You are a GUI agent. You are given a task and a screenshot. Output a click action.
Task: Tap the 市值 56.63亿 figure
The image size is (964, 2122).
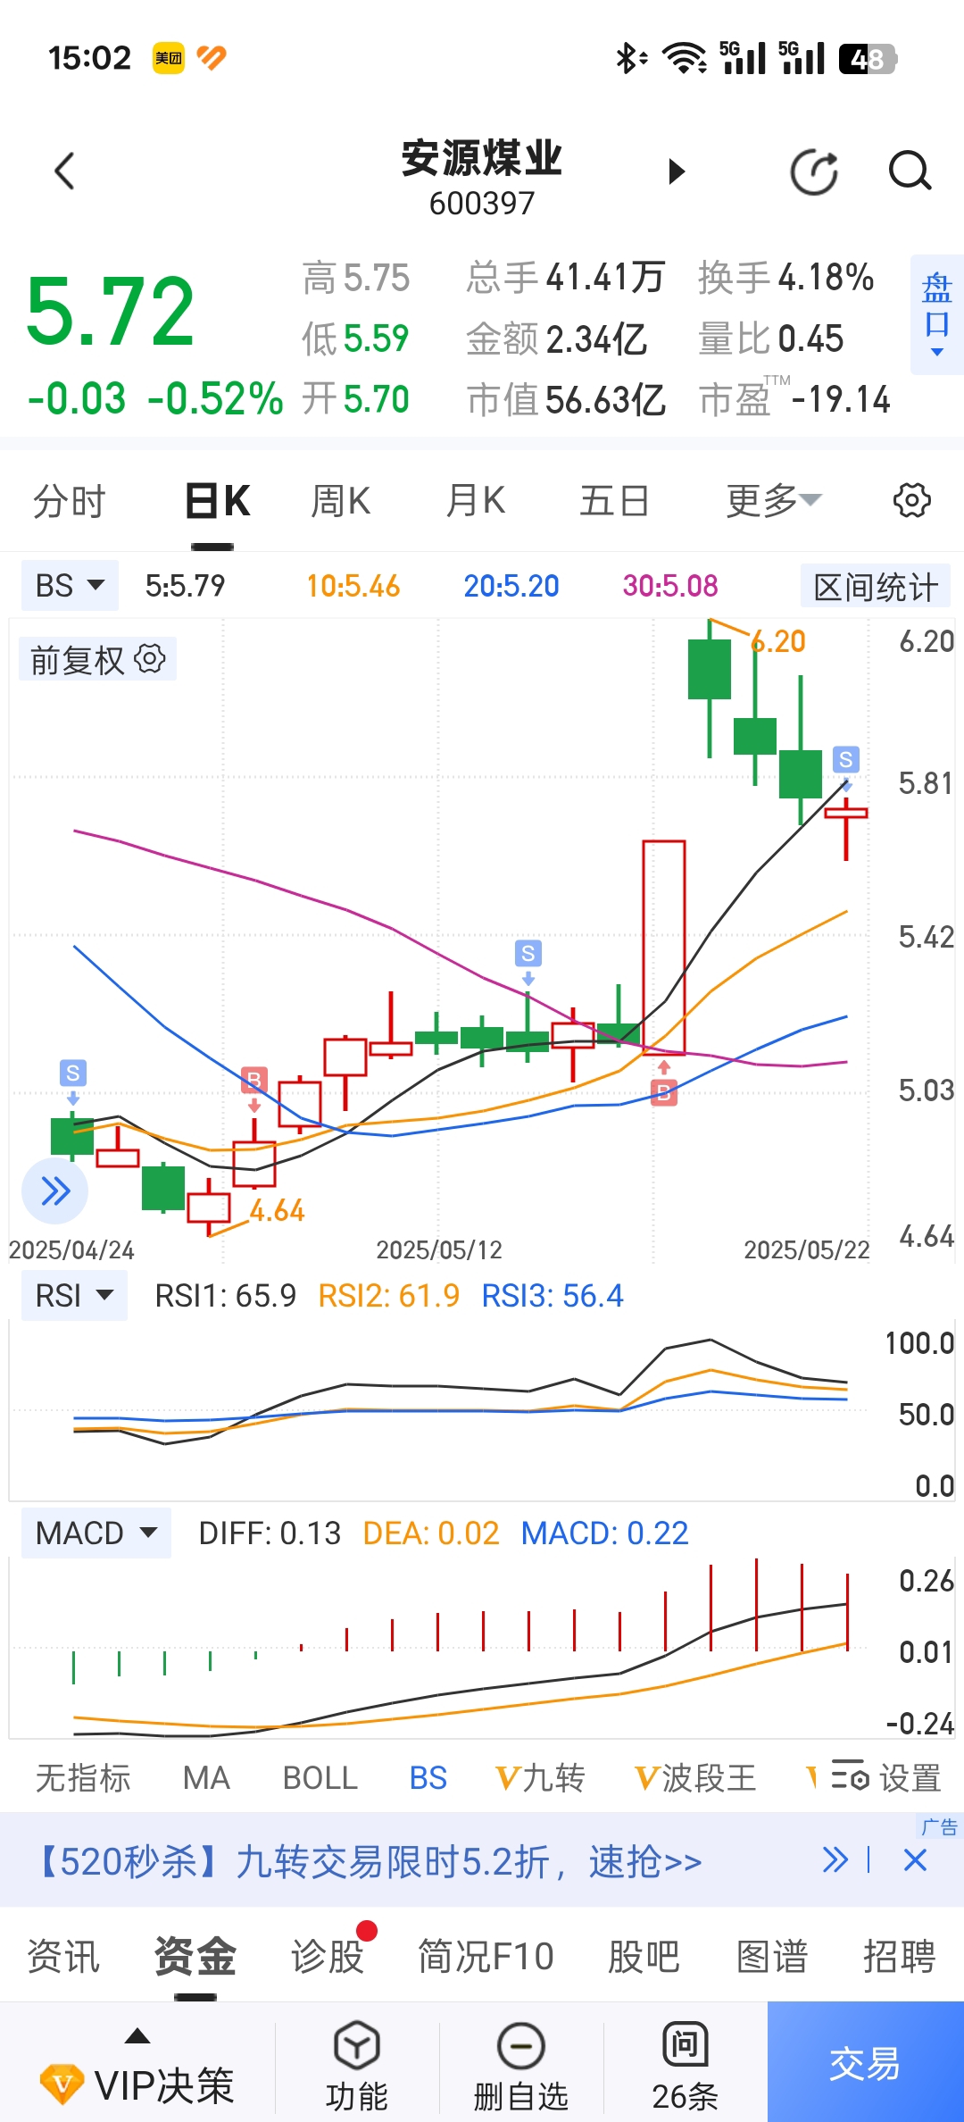pyautogui.click(x=566, y=399)
